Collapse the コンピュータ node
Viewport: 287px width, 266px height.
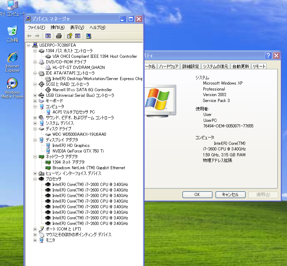click(35, 107)
